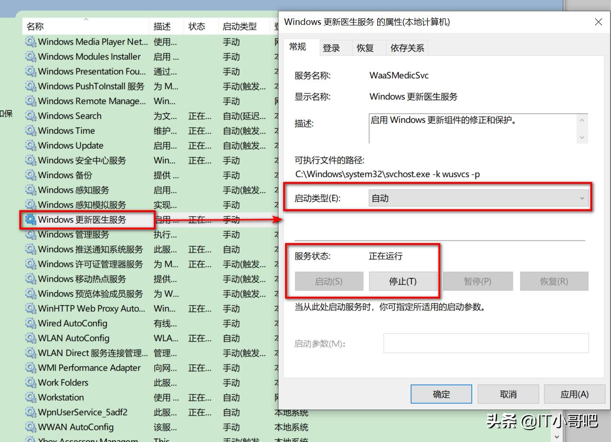611x442 pixels.
Task: Select the Windows Update service icon
Action: [31, 145]
